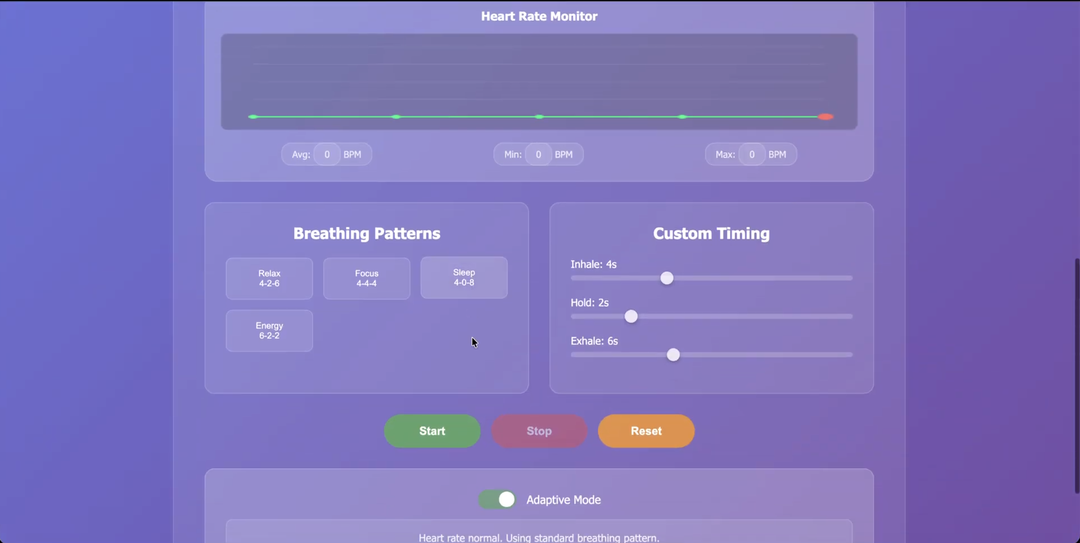This screenshot has height=543, width=1080.
Task: Click the Hold slider handle
Action: tap(631, 316)
